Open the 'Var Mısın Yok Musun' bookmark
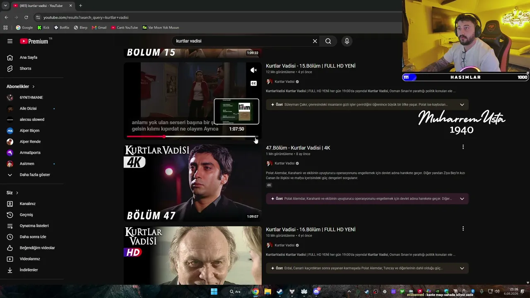 pyautogui.click(x=161, y=28)
